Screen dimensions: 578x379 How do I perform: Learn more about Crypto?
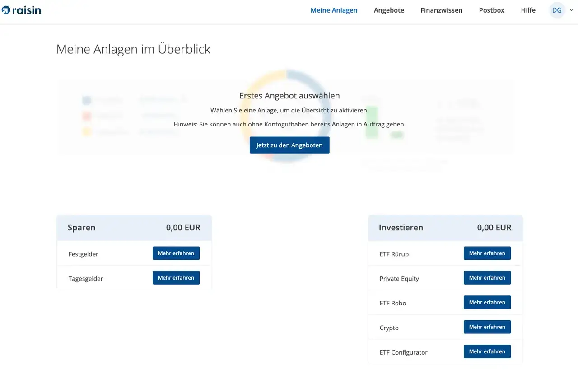(487, 327)
